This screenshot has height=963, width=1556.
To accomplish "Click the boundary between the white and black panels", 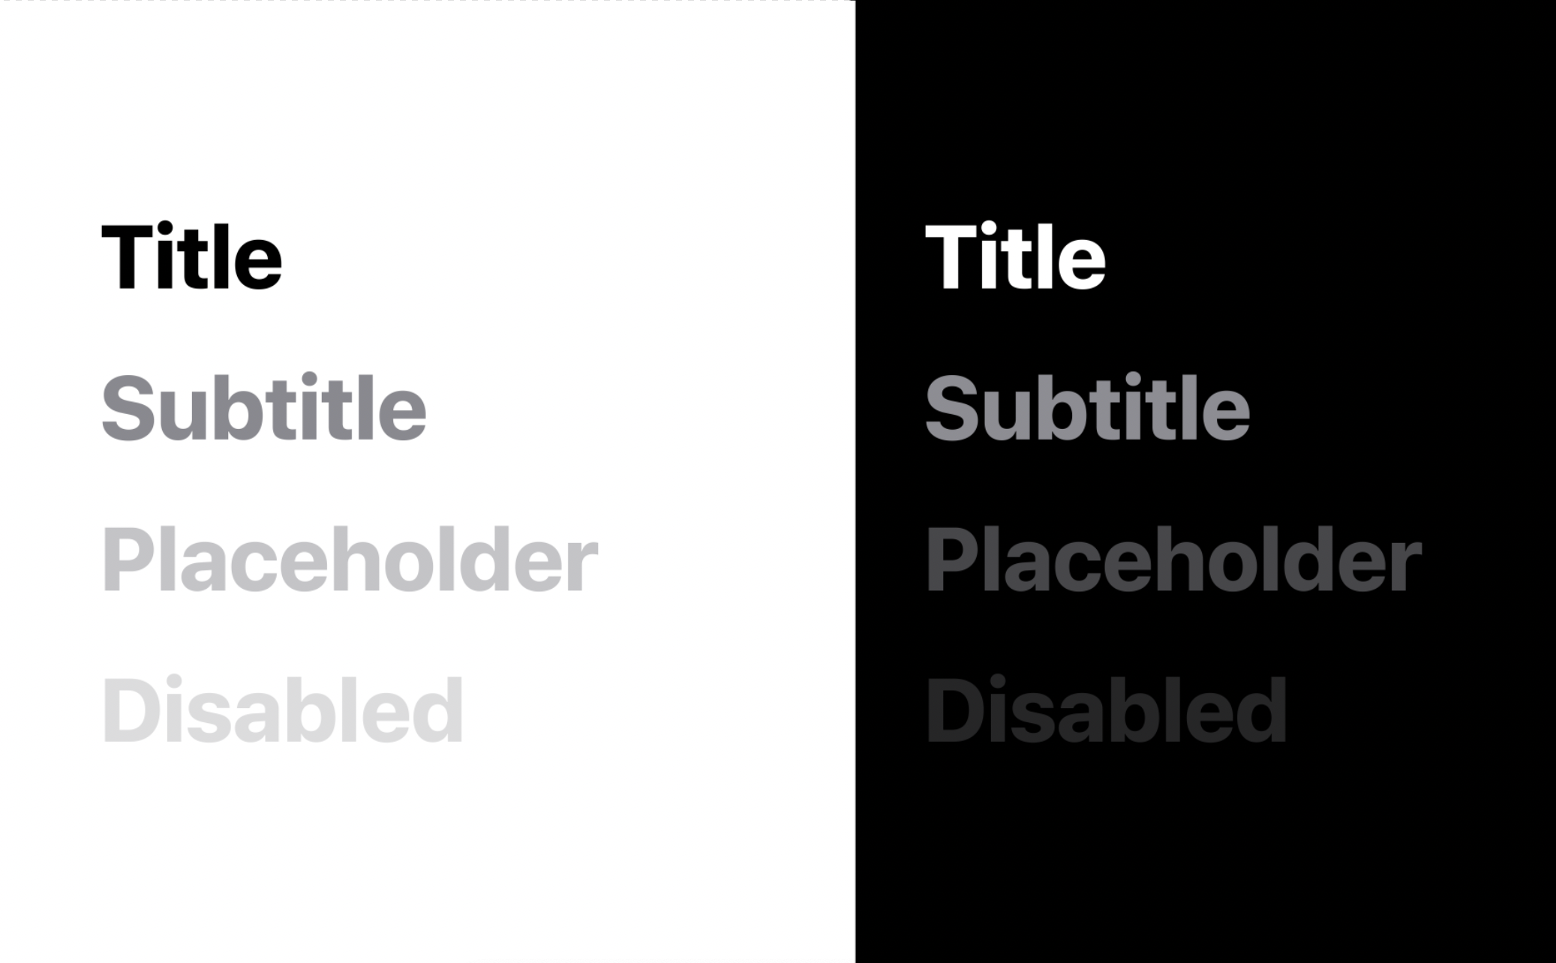I will point(855,480).
